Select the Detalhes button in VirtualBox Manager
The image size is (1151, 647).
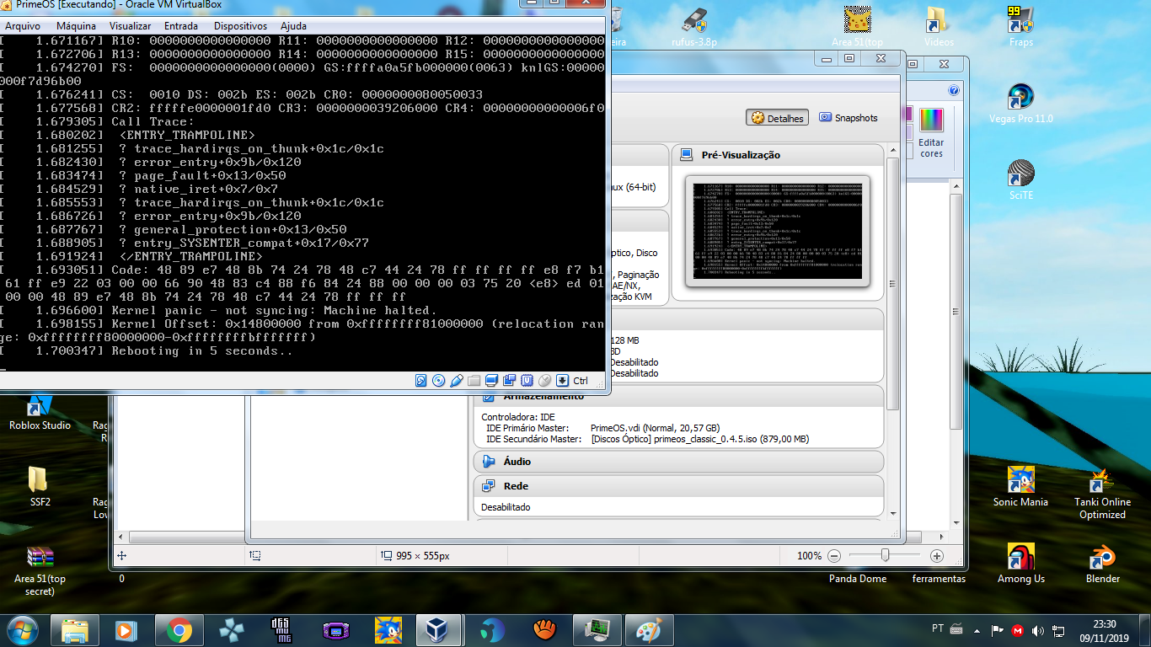[x=778, y=118]
